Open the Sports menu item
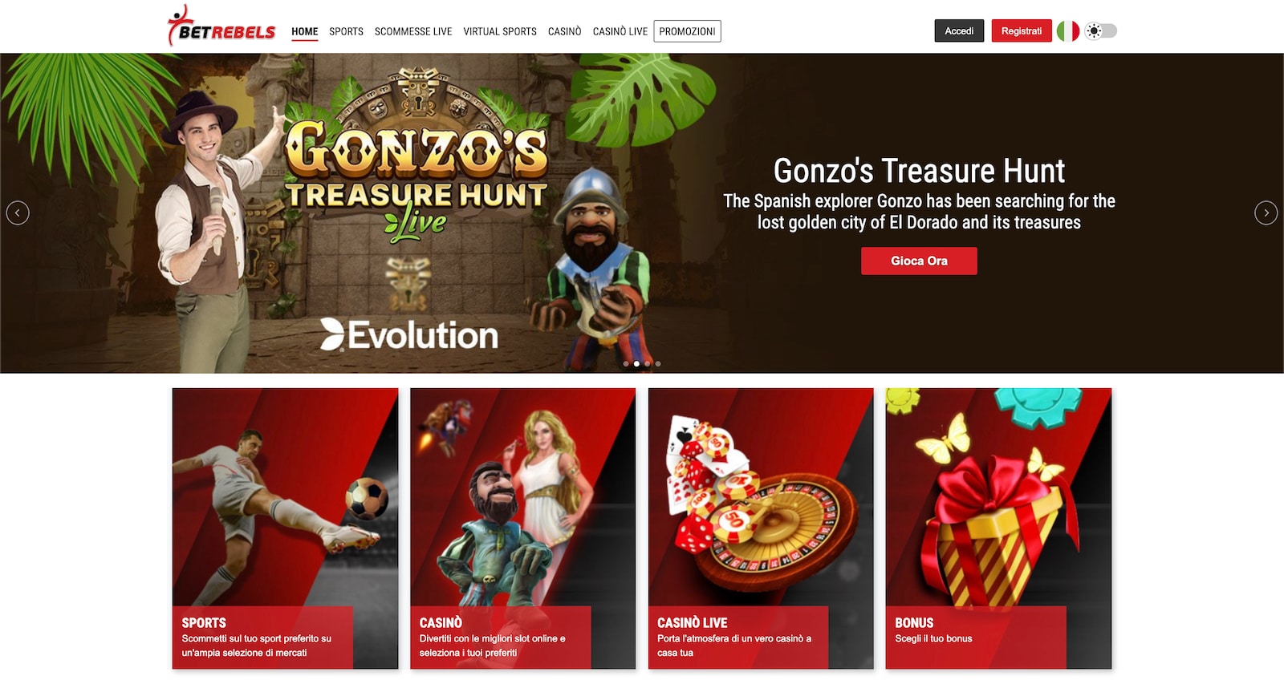The width and height of the screenshot is (1284, 680). click(346, 31)
